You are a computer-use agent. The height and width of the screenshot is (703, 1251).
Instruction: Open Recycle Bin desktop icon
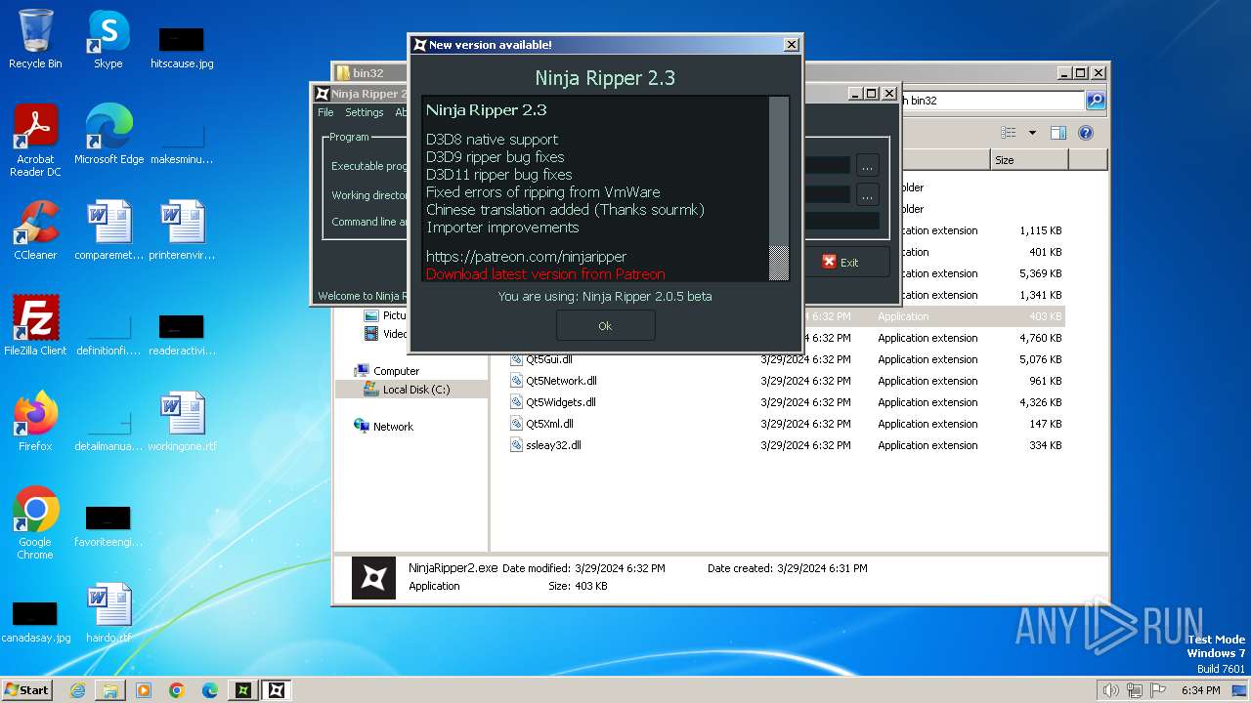[x=35, y=39]
